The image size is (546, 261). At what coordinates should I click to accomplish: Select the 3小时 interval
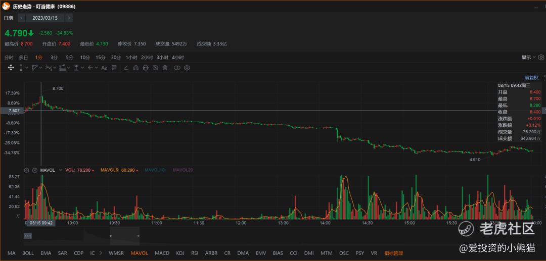(x=162, y=58)
